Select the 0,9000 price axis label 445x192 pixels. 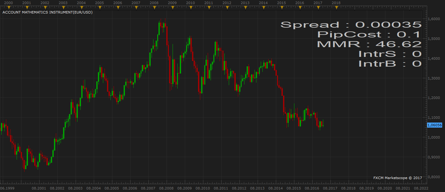pyautogui.click(x=433, y=157)
